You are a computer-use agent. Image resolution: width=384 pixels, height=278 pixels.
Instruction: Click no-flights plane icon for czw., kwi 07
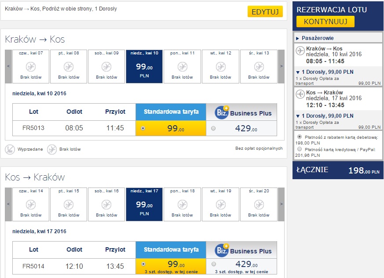pos(31,67)
